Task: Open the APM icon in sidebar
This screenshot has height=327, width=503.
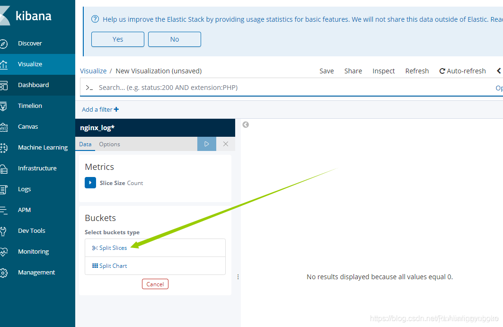Action: [x=3, y=211]
